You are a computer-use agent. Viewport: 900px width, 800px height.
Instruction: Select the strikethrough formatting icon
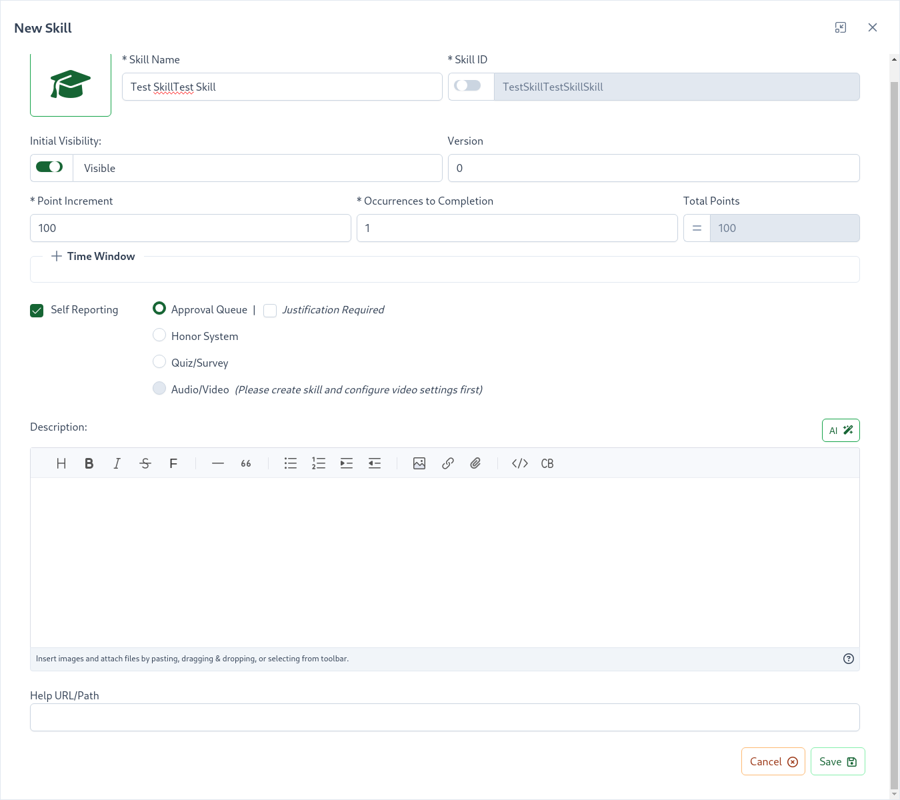coord(145,463)
